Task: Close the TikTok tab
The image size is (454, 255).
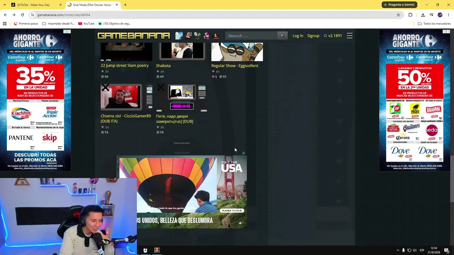Action: 60,5
